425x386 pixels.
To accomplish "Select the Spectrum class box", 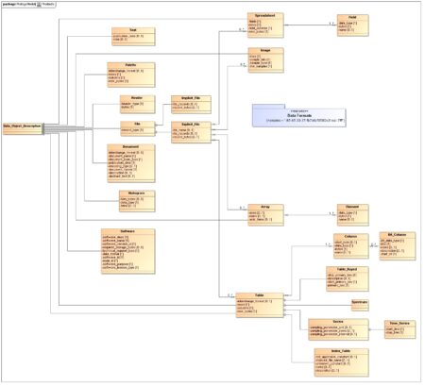I will (360, 305).
